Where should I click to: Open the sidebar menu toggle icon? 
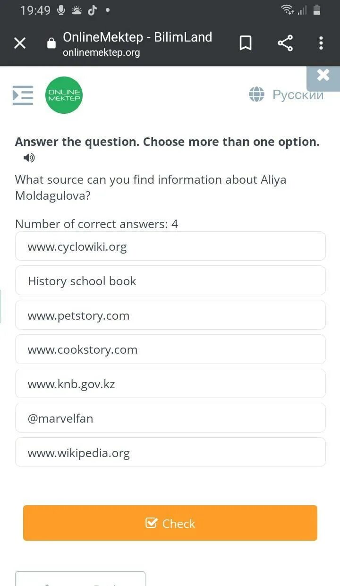tap(23, 95)
